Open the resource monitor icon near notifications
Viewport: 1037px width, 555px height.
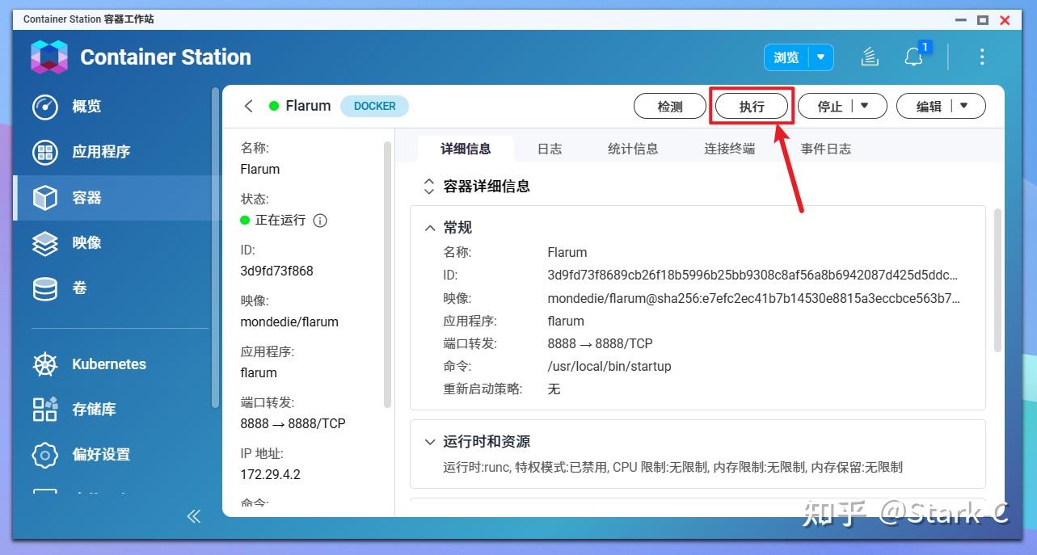(x=869, y=57)
